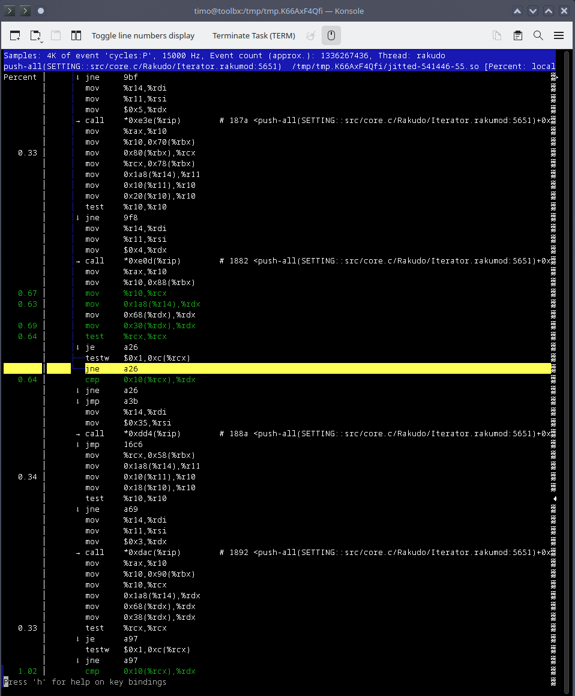Click the keep-below arrow button in the titlebar
575x696 pixels.
coord(532,11)
